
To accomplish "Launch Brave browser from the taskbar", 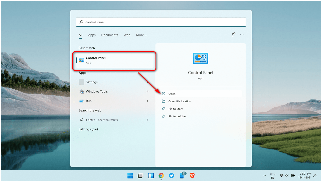I will (192, 175).
